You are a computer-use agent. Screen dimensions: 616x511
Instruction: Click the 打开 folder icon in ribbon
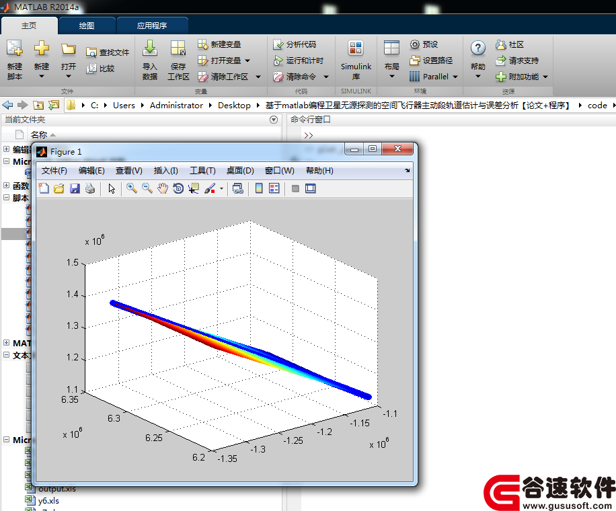coord(69,48)
